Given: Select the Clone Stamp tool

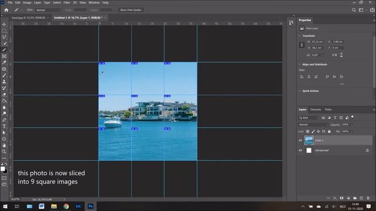Looking at the screenshot, I should [4, 82].
